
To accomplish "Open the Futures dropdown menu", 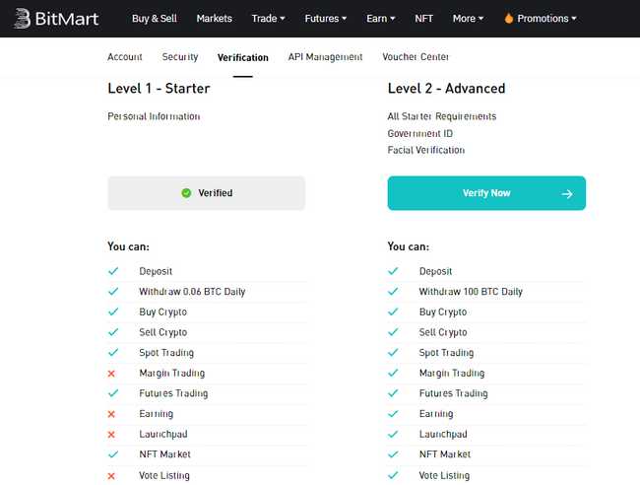I will pyautogui.click(x=325, y=19).
